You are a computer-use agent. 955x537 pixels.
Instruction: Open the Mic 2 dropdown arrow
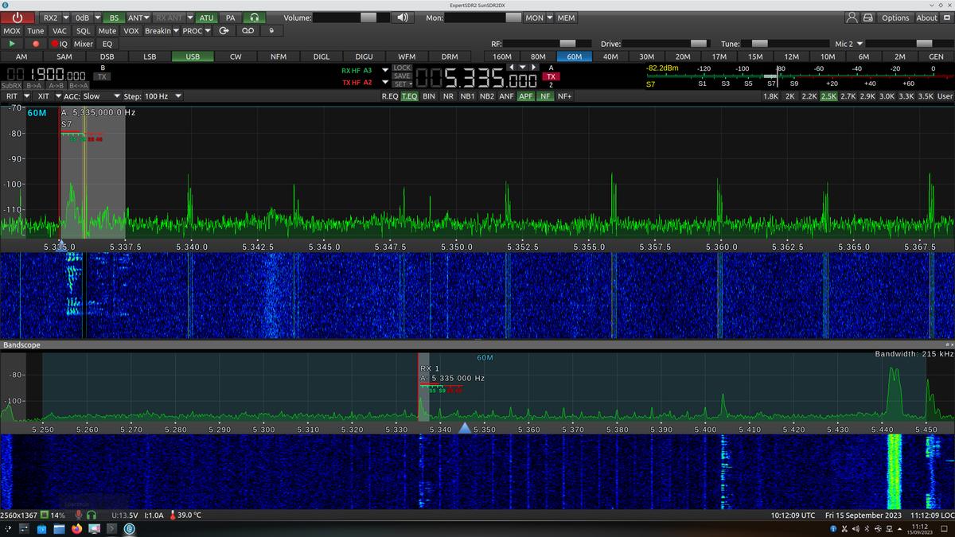[x=859, y=44]
